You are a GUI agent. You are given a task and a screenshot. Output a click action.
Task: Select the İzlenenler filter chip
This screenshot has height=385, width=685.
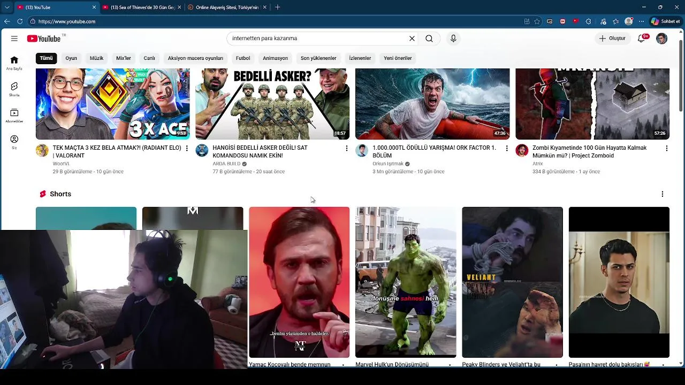tap(360, 58)
